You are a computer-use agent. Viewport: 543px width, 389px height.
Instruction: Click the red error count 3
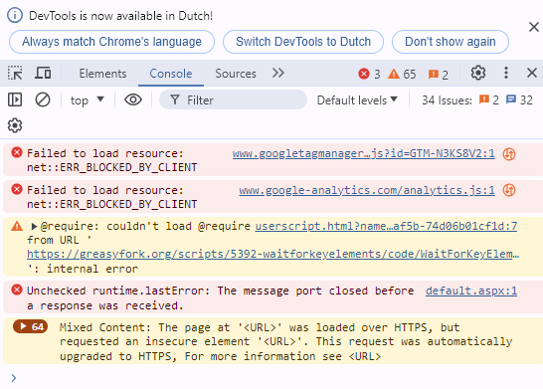(369, 74)
